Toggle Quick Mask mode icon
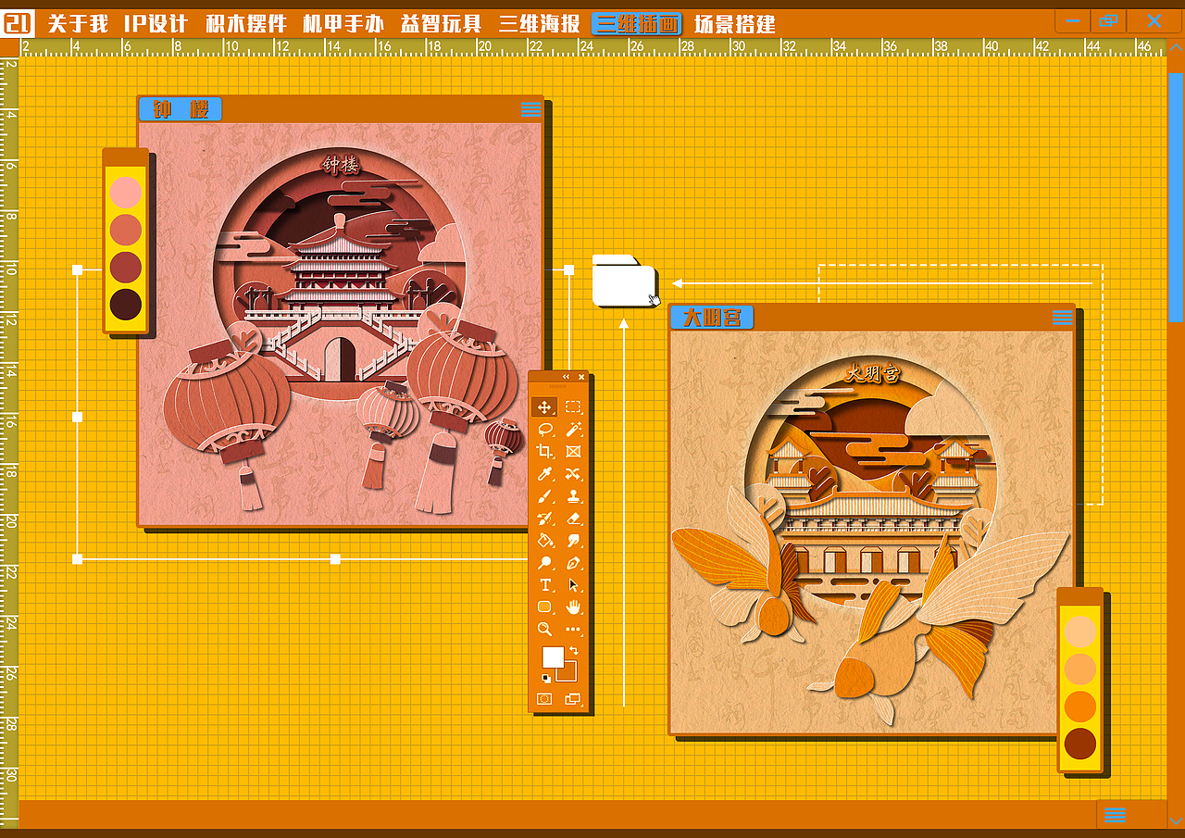Viewport: 1185px width, 838px height. 544,699
